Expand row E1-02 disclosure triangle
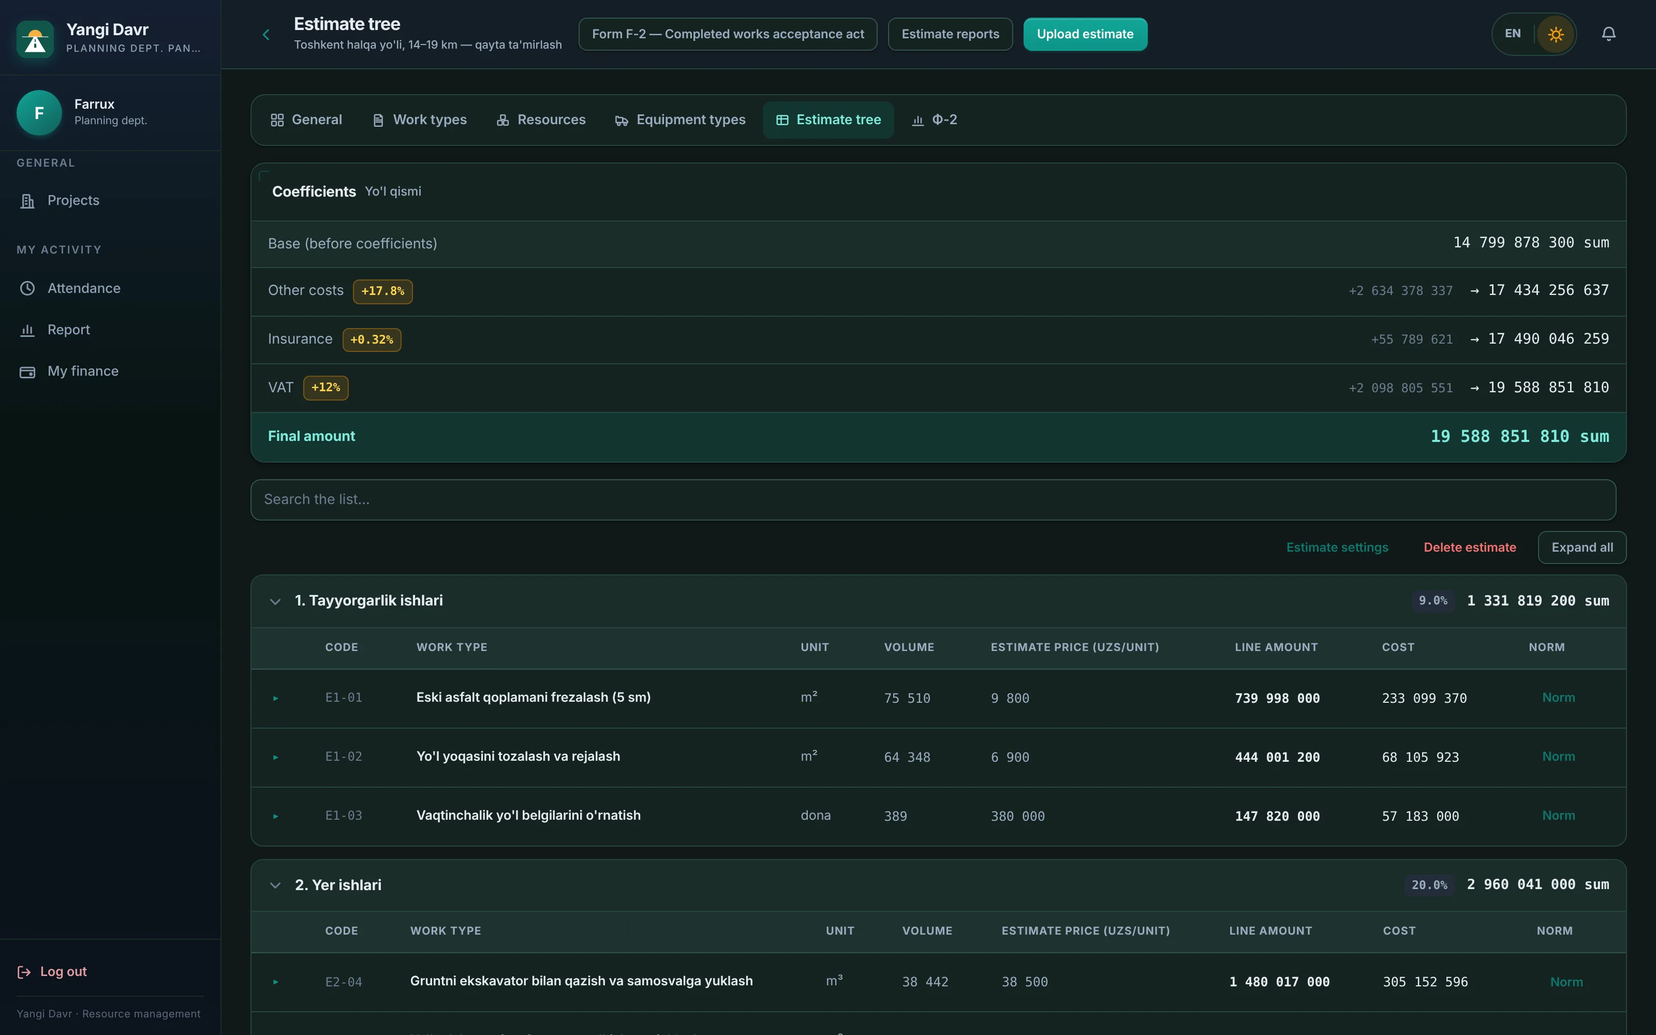The image size is (1656, 1035). coord(276,757)
